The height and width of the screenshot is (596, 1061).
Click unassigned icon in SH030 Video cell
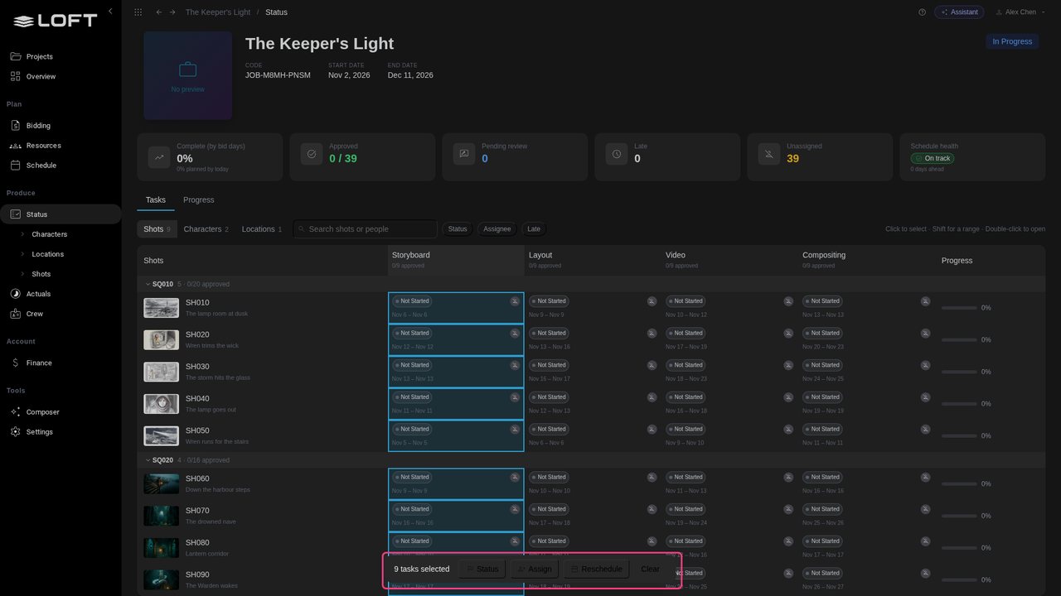788,365
